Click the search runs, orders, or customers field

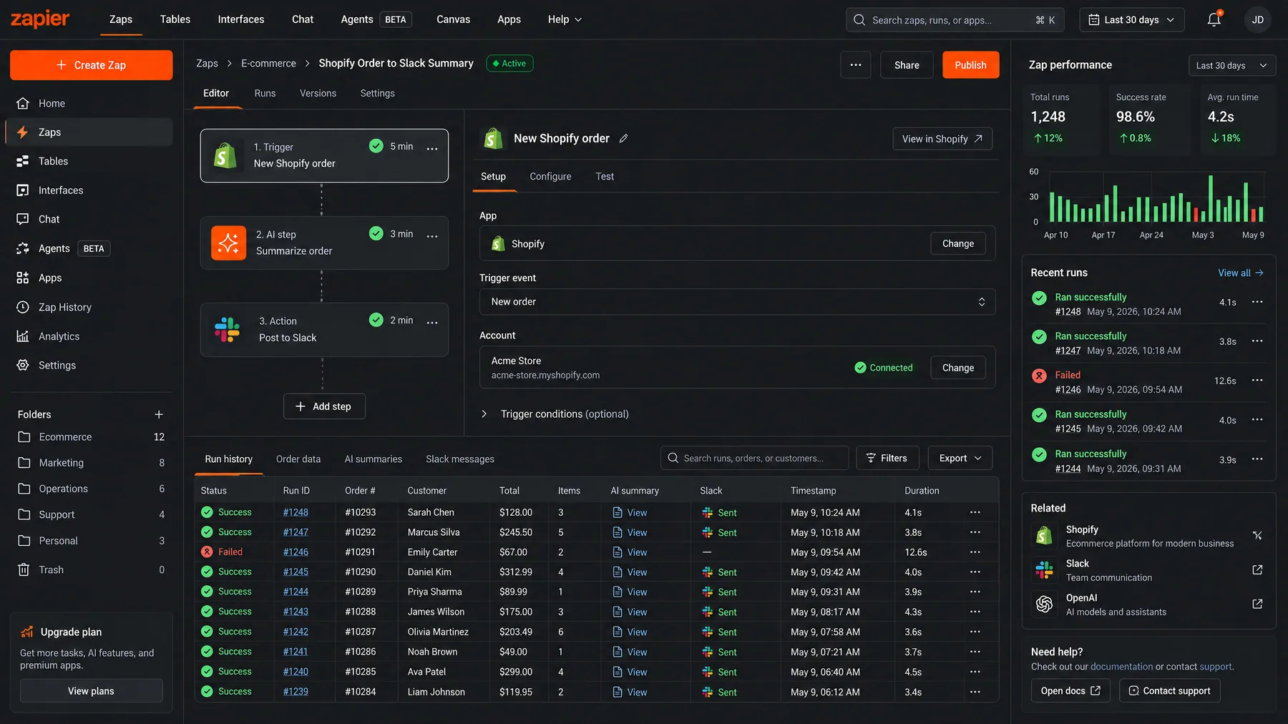click(754, 458)
